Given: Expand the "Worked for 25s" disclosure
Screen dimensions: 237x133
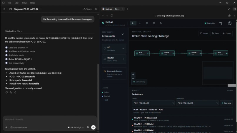Looking at the screenshot, I should (14, 31).
